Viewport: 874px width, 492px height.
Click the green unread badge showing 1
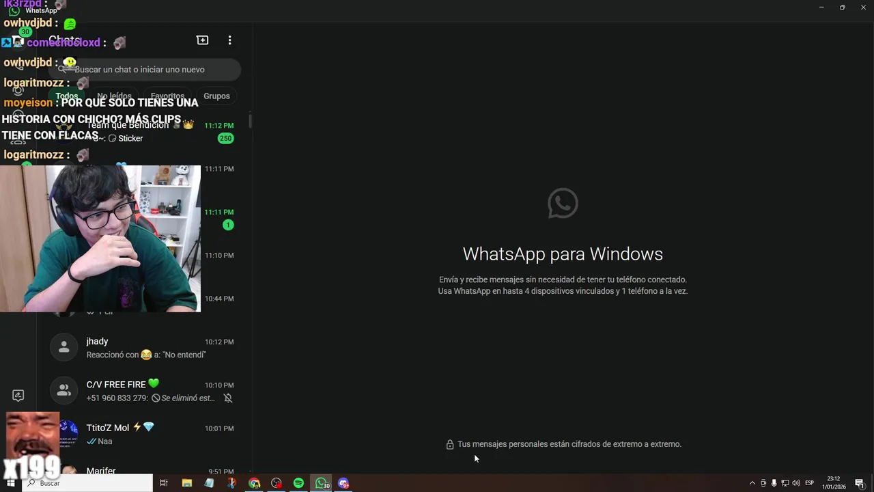[x=228, y=225]
